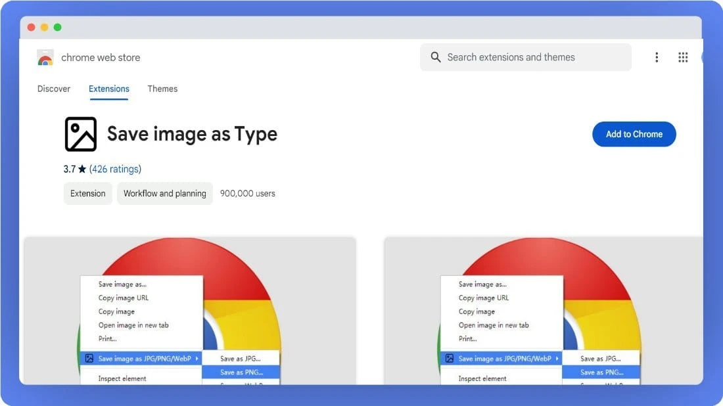The height and width of the screenshot is (406, 723).
Task: Expand submenu arrow of JPG/PNG/WebP, first screenshot
Action: 197,359
